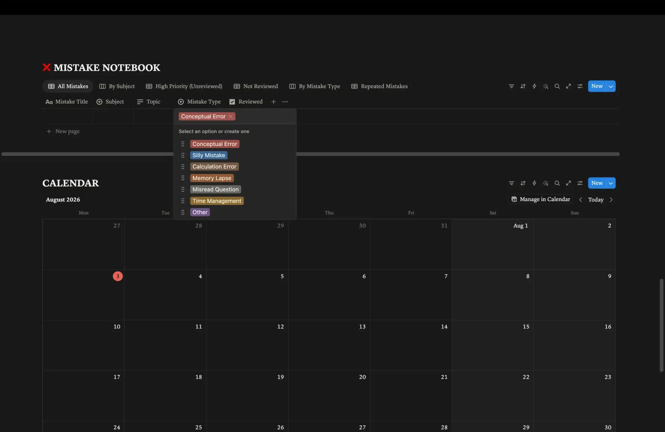Image resolution: width=665 pixels, height=432 pixels.
Task: Click Manage in Calendar button
Action: pos(541,199)
